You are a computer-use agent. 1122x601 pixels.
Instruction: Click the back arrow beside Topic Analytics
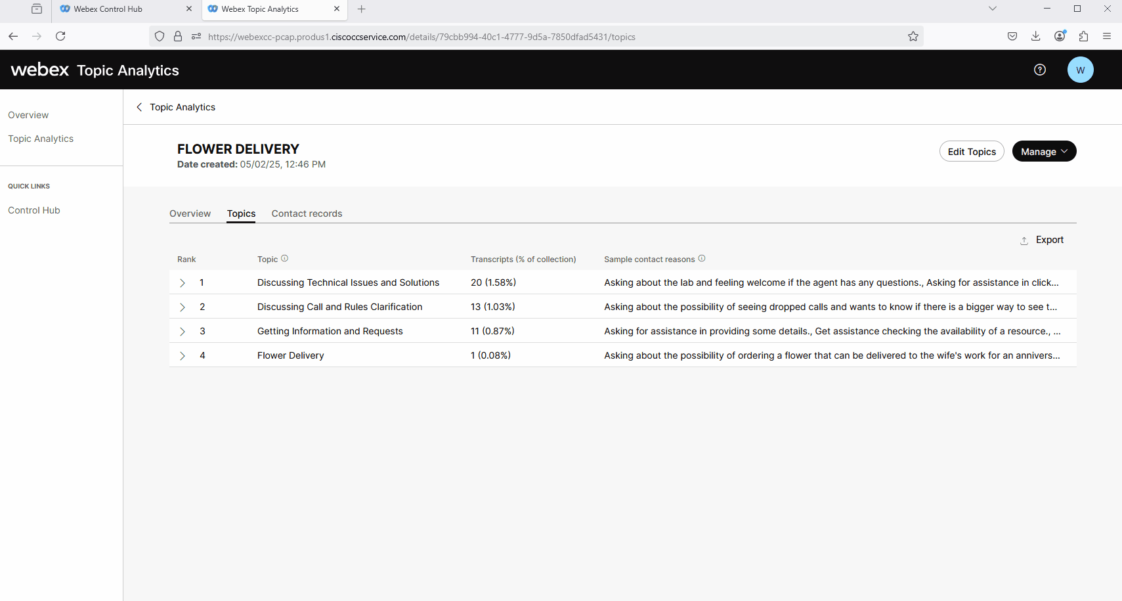click(139, 107)
